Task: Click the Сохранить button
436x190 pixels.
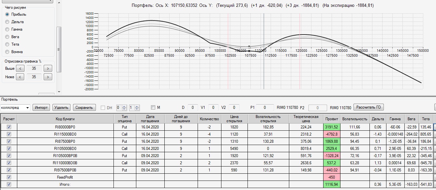Action: coord(84,108)
